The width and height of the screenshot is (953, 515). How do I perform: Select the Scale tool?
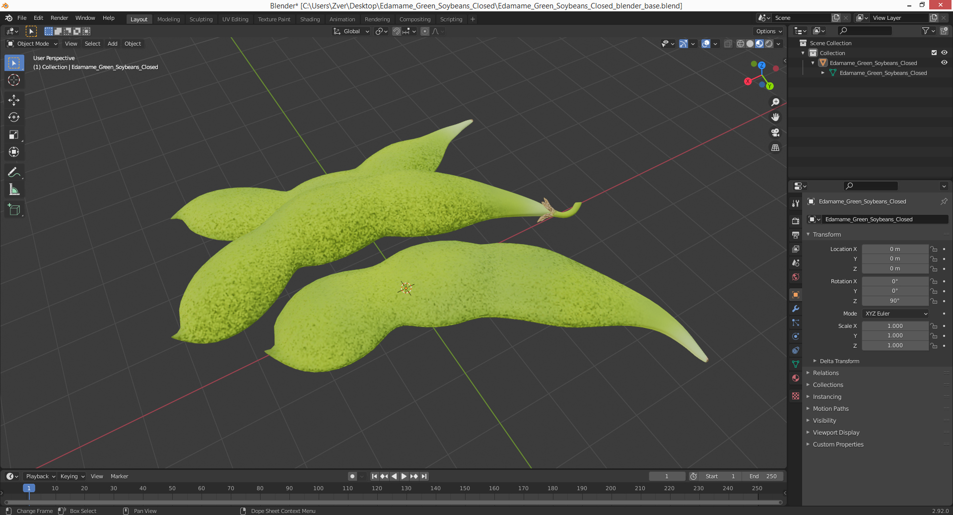(14, 135)
